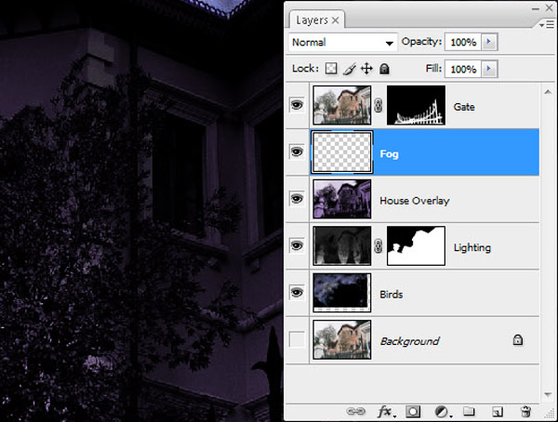558x422 pixels.
Task: Click the Background layer lock icon
Action: (518, 340)
